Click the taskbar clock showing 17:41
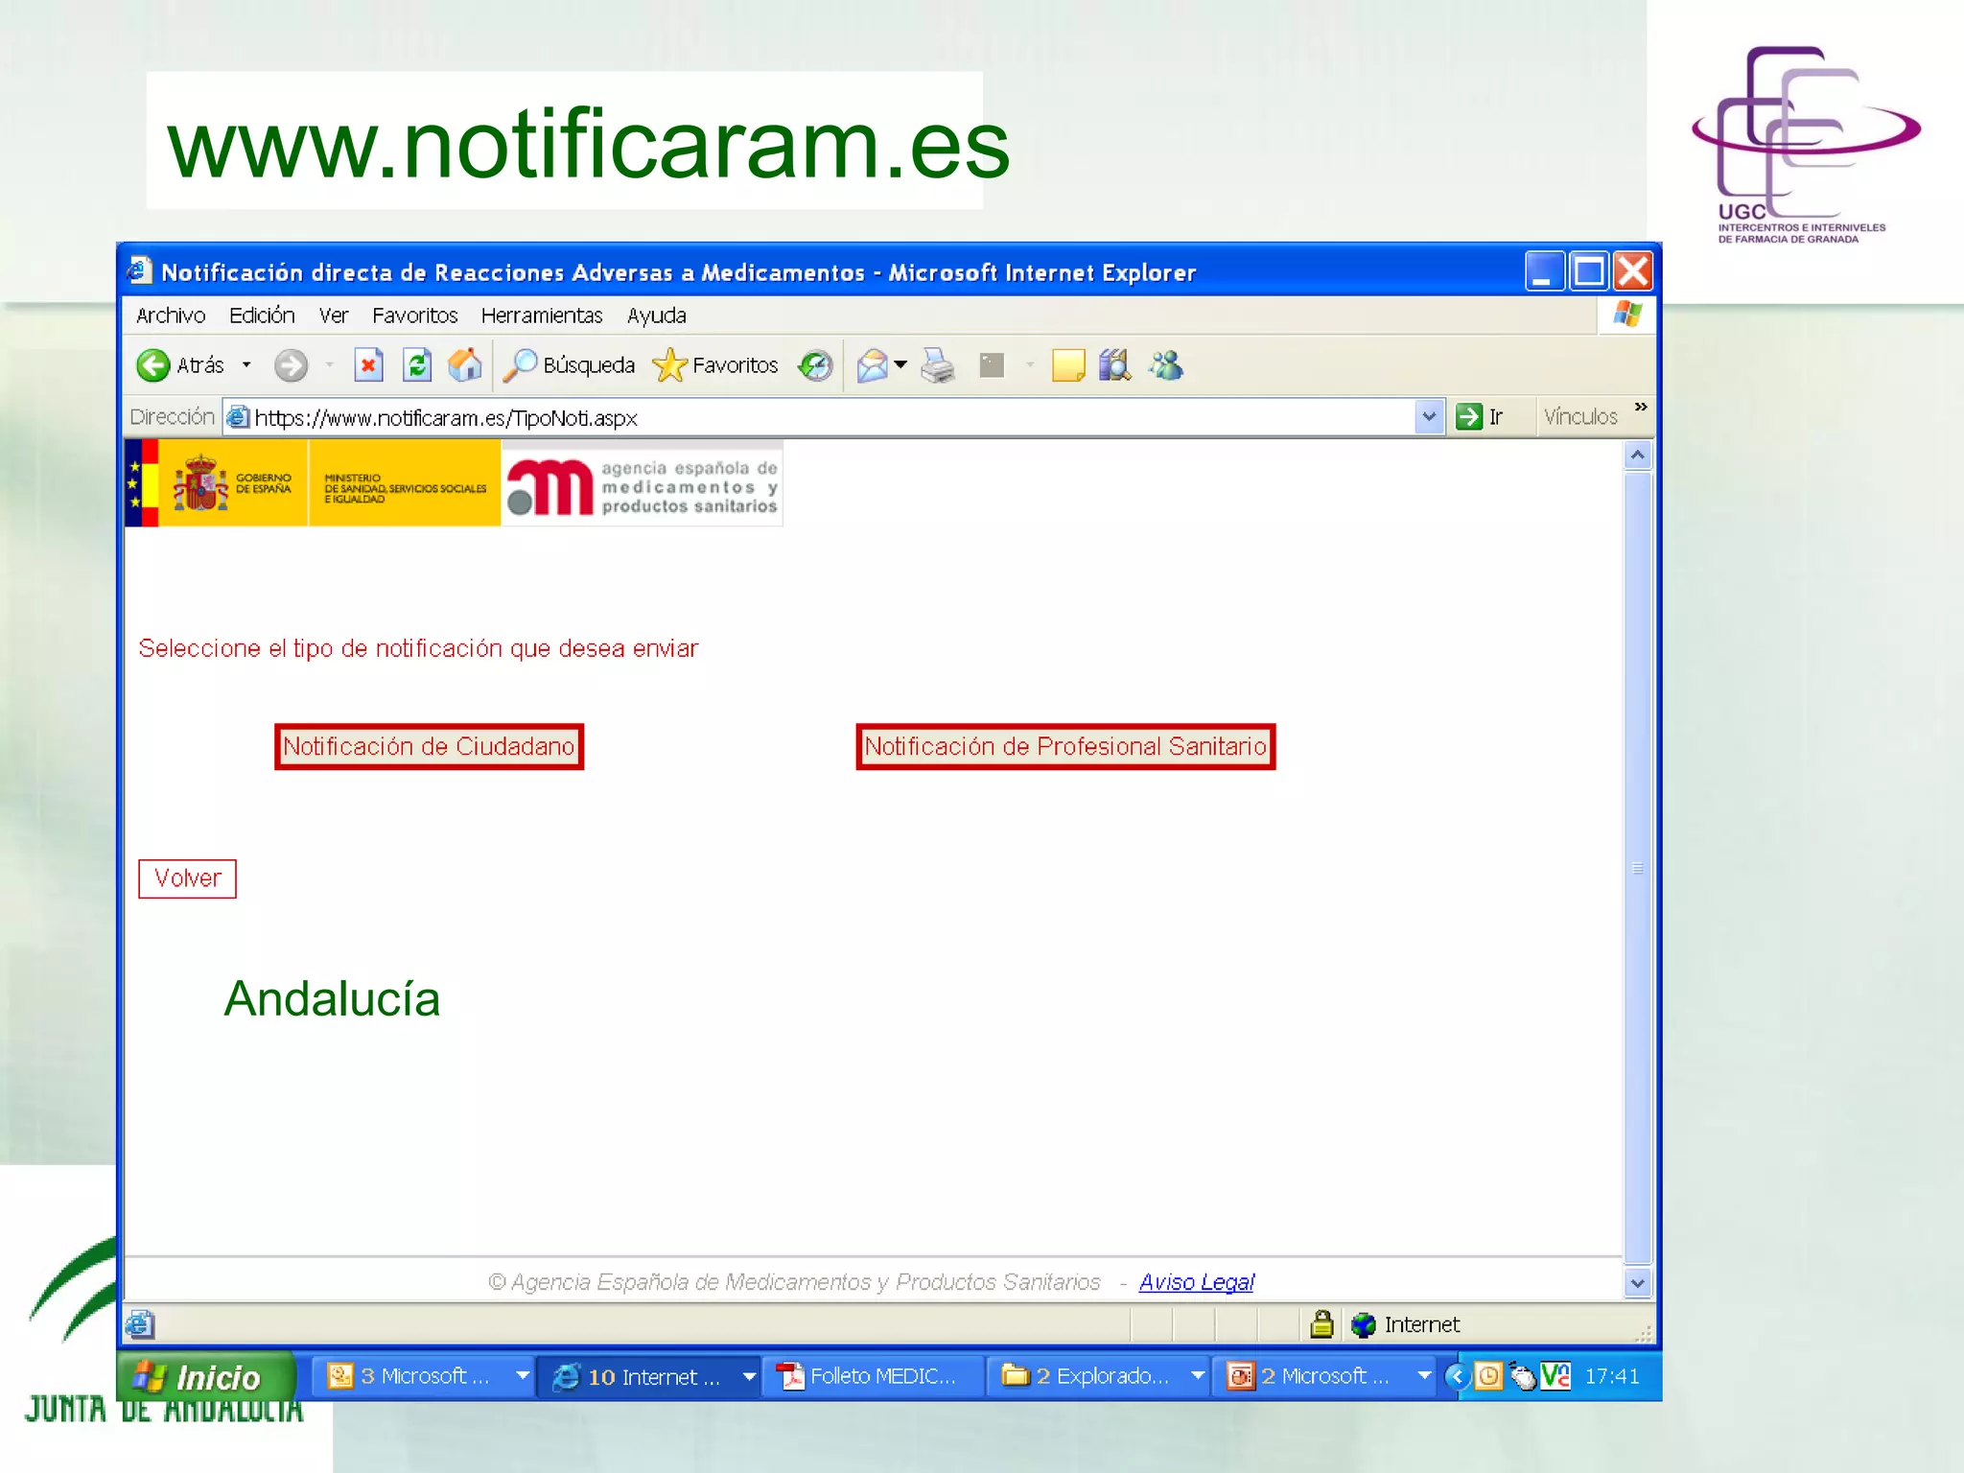This screenshot has height=1473, width=1964. click(1612, 1376)
